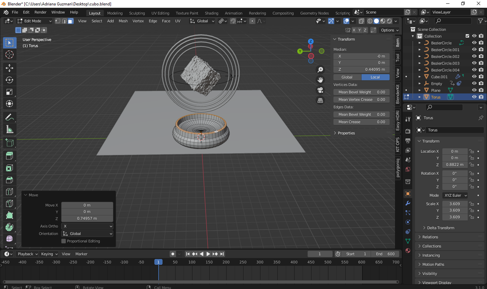Jump to the end frame

(222, 254)
